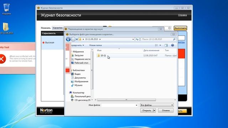Click the file list horizontal scrollbar
Viewport: 228px width, 128px height.
pos(126,100)
